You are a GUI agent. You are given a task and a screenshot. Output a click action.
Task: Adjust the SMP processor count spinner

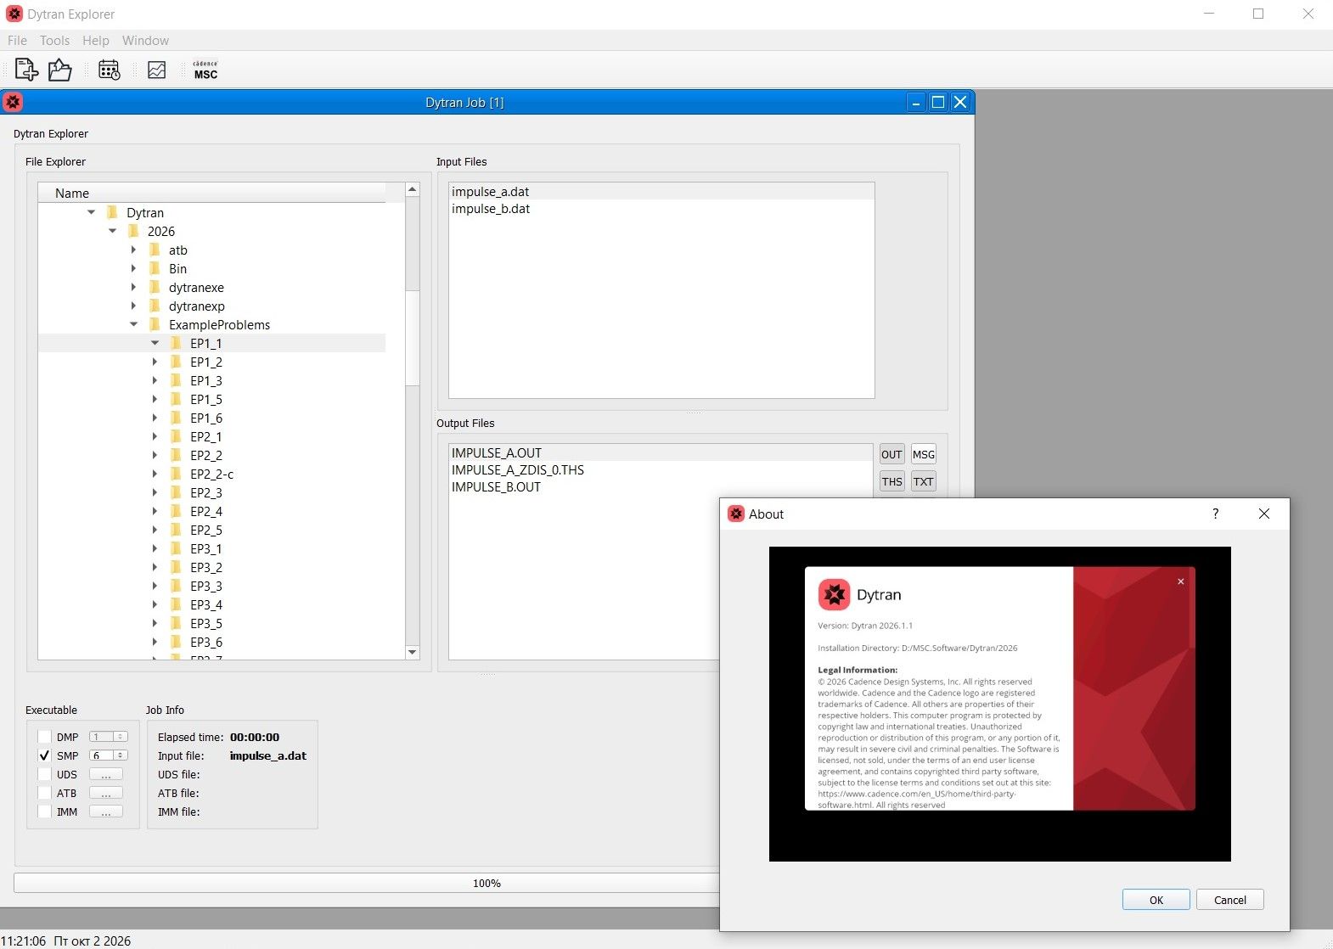coord(109,755)
